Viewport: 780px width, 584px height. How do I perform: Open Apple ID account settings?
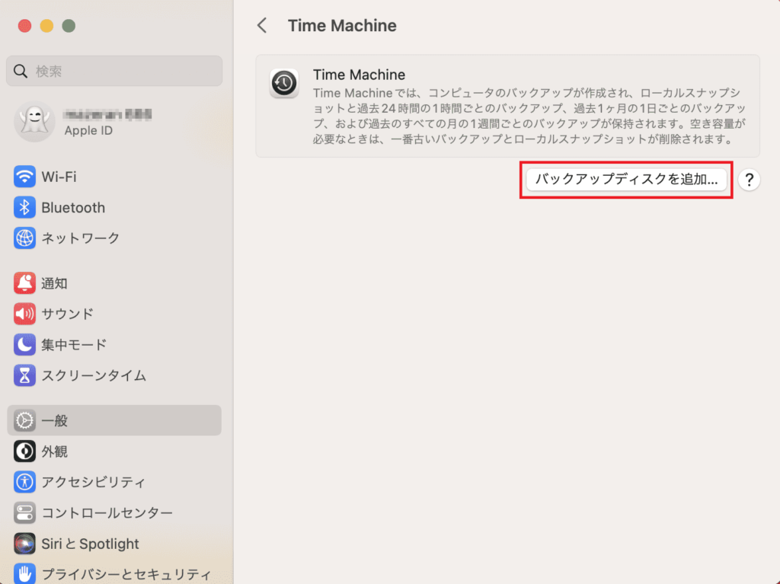pyautogui.click(x=114, y=121)
